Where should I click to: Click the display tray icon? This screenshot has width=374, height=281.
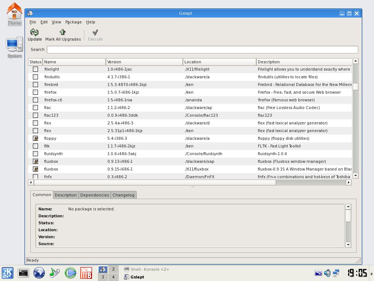click(318, 273)
